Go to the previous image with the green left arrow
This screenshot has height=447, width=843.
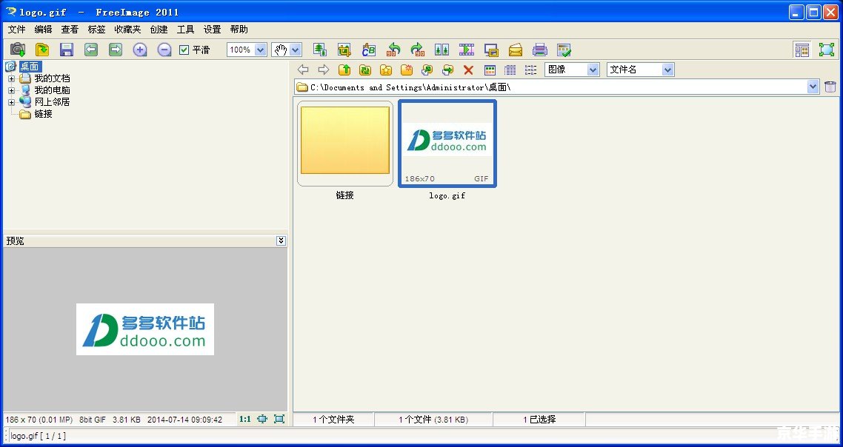tap(91, 50)
